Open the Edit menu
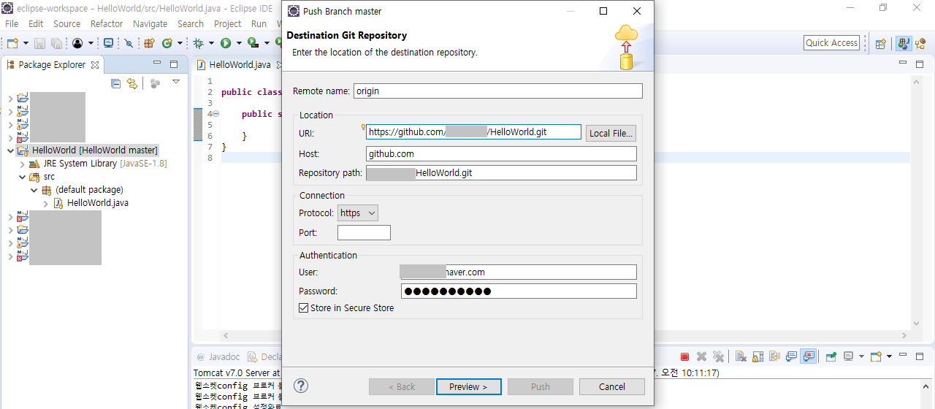 pos(36,23)
